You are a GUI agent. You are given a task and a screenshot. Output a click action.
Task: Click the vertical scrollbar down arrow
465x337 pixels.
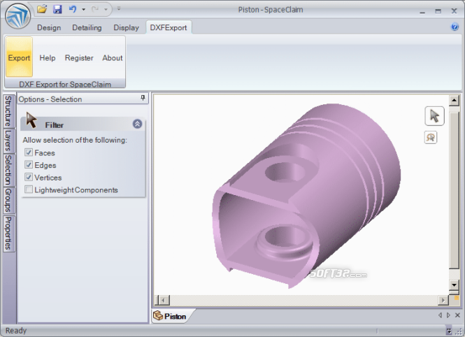pos(454,285)
